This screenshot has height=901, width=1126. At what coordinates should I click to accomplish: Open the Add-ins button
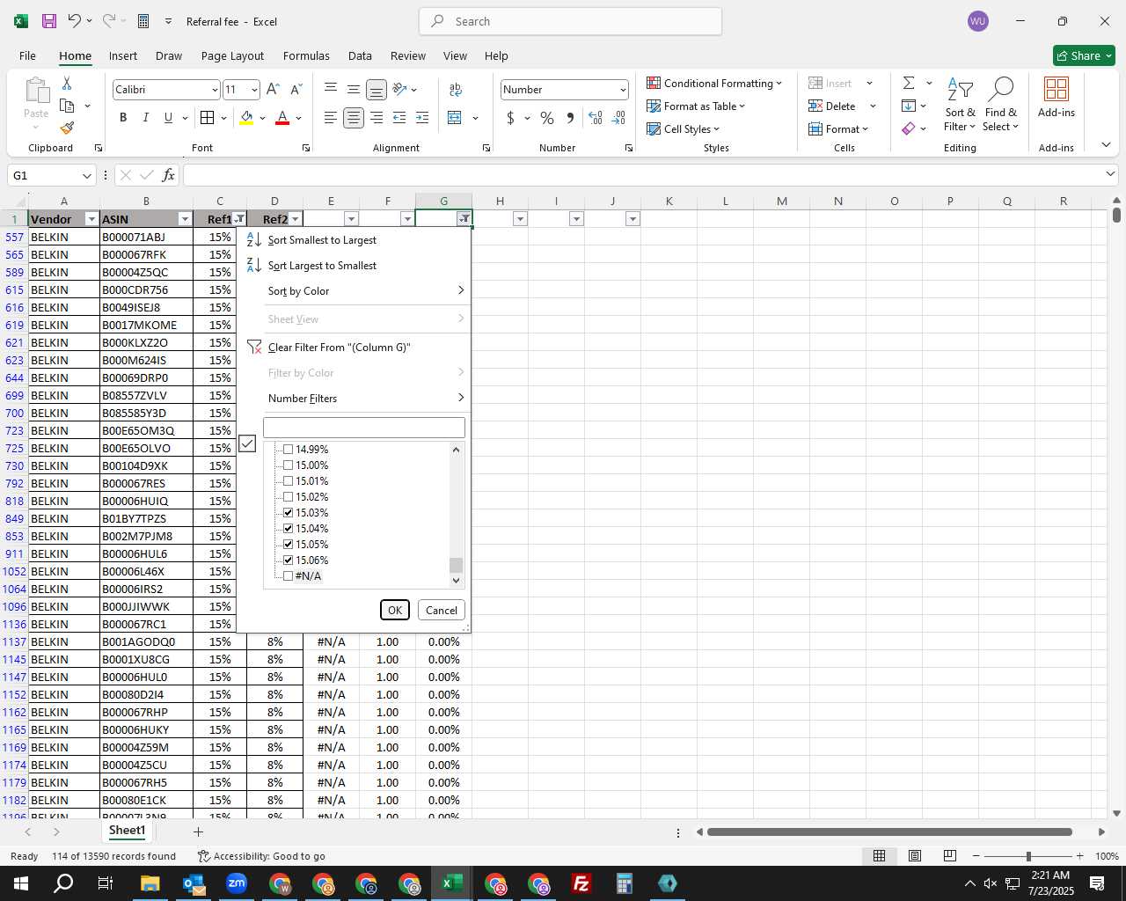pyautogui.click(x=1056, y=98)
